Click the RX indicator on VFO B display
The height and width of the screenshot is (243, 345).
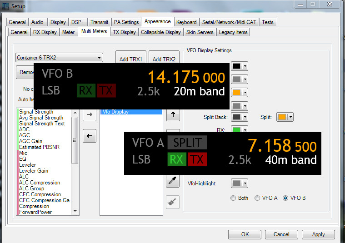tap(86, 90)
